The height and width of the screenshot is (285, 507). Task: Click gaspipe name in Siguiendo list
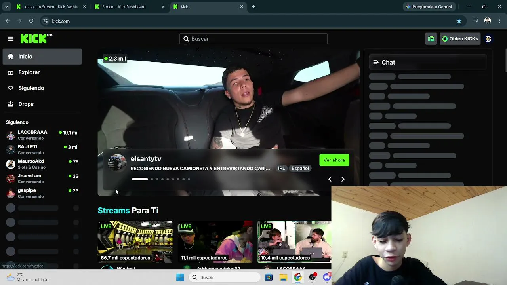click(27, 190)
